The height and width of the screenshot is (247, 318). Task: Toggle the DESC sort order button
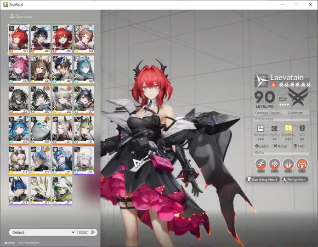[x=83, y=232]
